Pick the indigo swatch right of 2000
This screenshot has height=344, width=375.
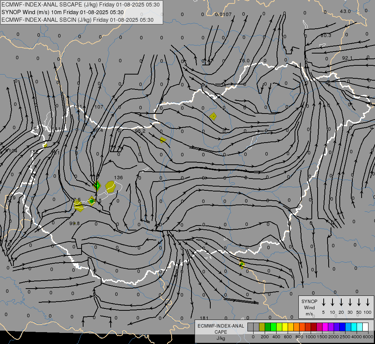pyautogui.click(x=337, y=327)
